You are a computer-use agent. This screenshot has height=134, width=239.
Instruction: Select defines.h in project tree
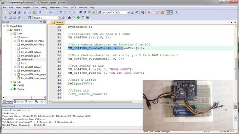(26, 48)
